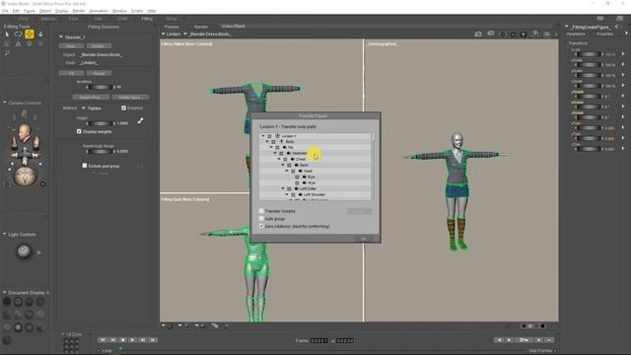
Task: Toggle the Enabled checkbox in Fitting Sessions
Action: click(123, 107)
